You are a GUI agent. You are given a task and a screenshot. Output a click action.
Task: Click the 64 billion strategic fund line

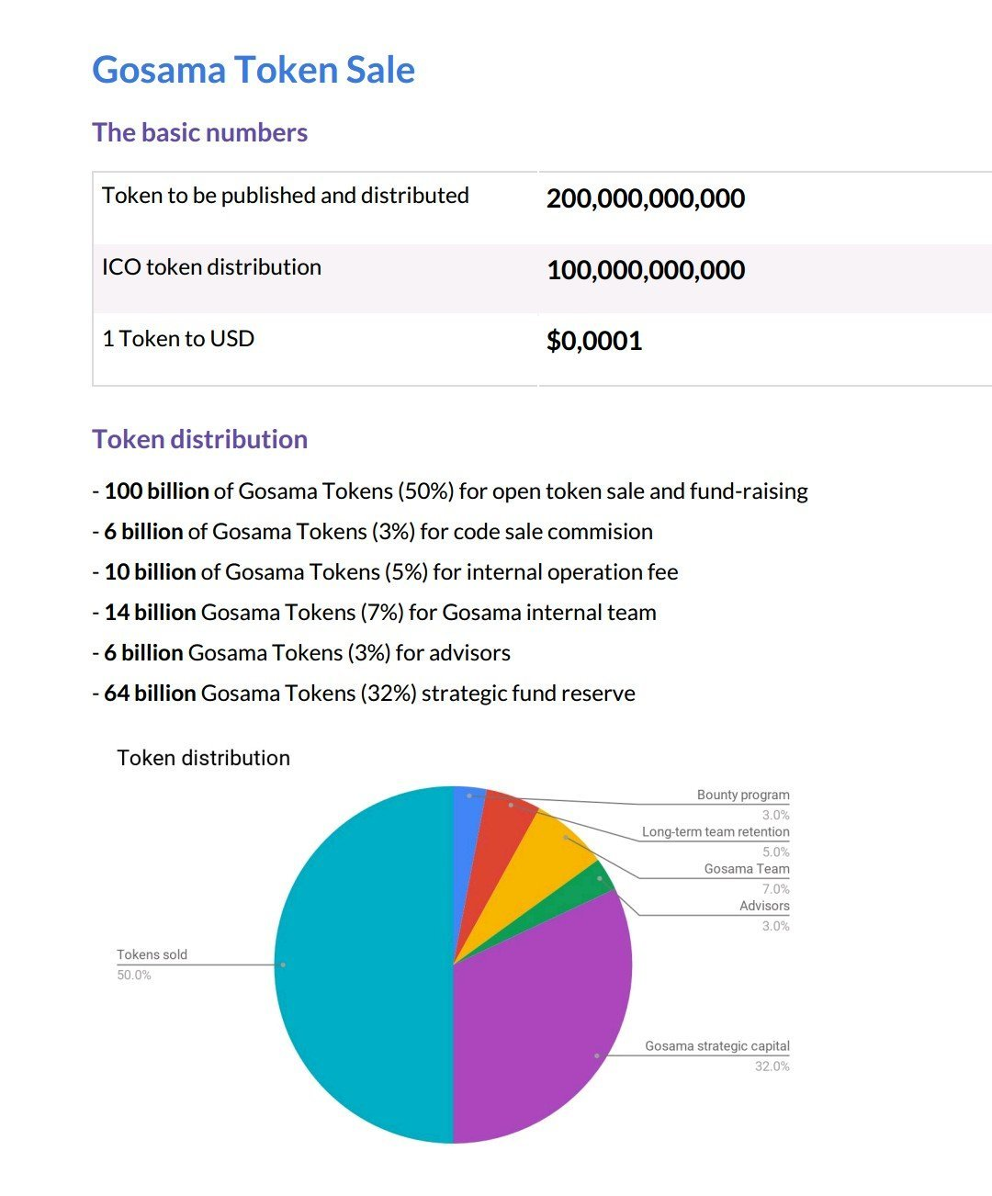[x=364, y=694]
